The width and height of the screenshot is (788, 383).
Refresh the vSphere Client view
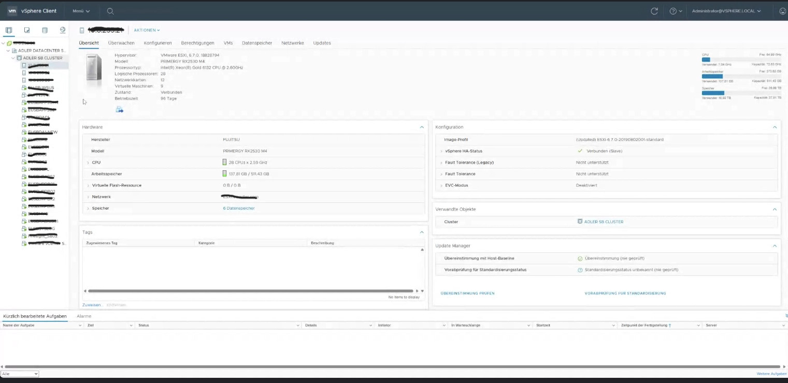(654, 11)
